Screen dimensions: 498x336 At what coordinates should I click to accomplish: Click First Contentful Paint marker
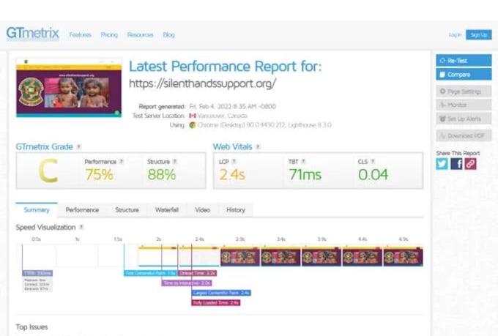coord(150,273)
